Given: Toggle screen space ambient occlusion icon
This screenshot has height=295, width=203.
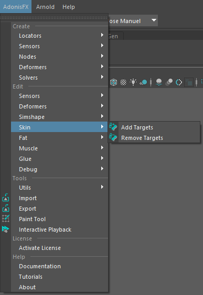Looking at the screenshot, I should (x=159, y=82).
